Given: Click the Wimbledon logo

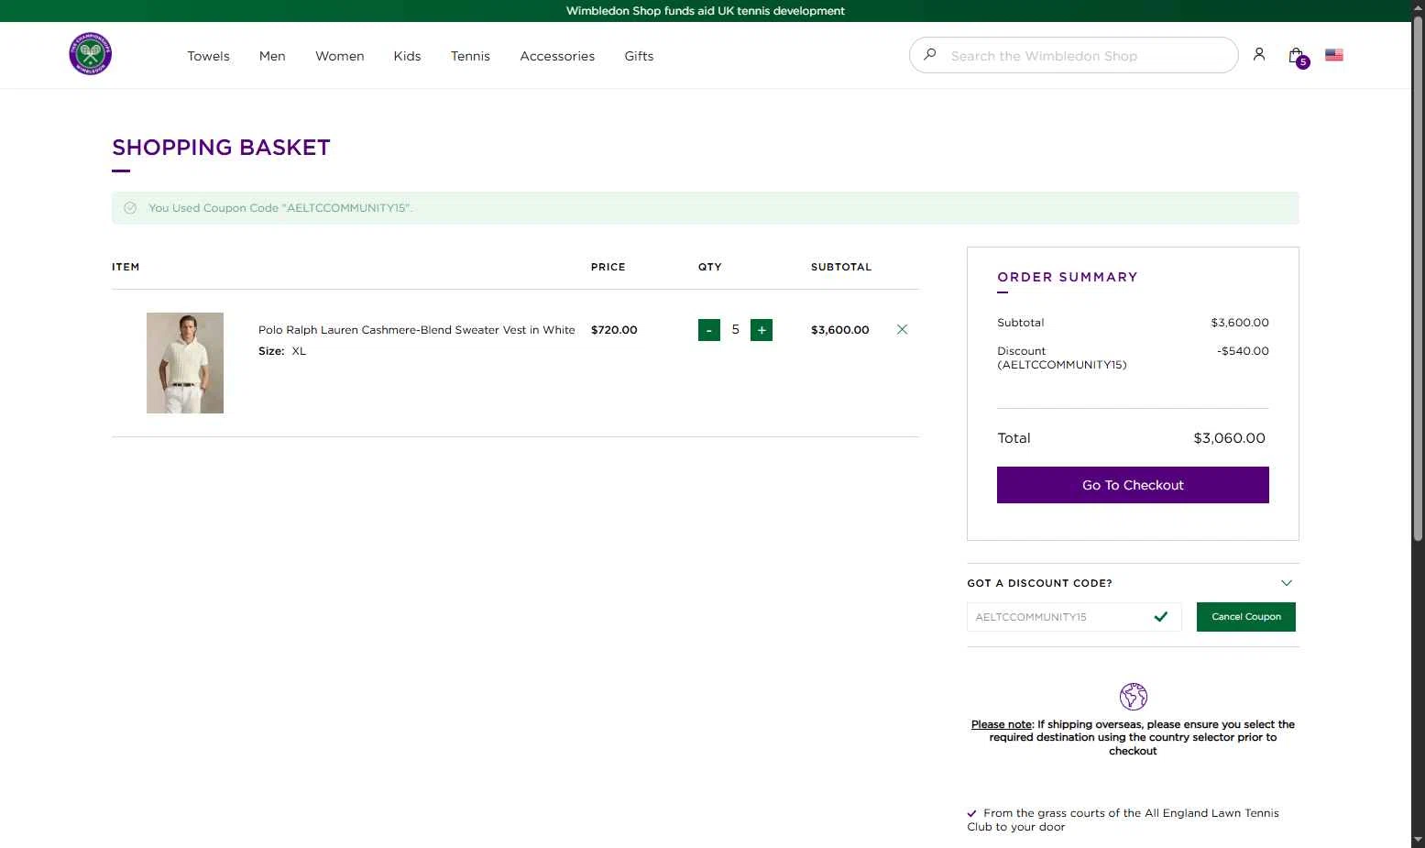Looking at the screenshot, I should pyautogui.click(x=90, y=54).
